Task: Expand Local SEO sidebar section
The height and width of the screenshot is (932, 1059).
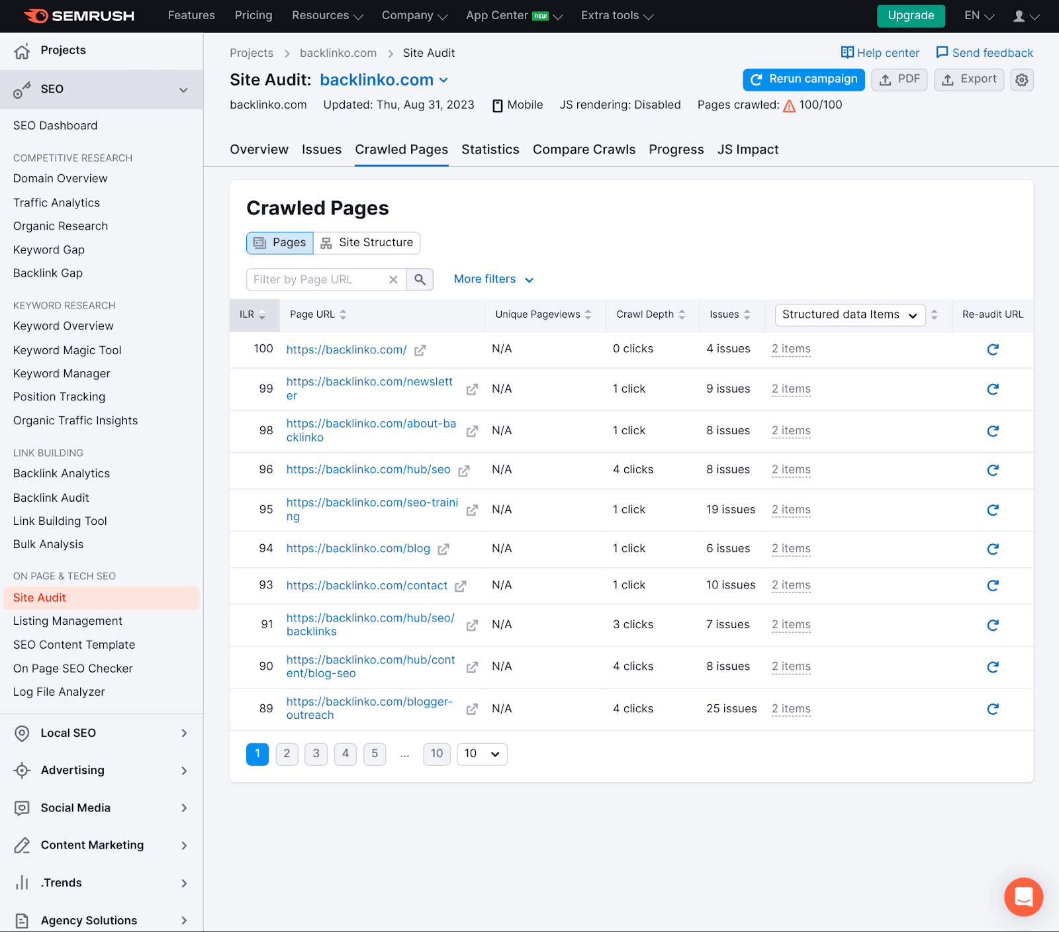Action: [x=101, y=733]
